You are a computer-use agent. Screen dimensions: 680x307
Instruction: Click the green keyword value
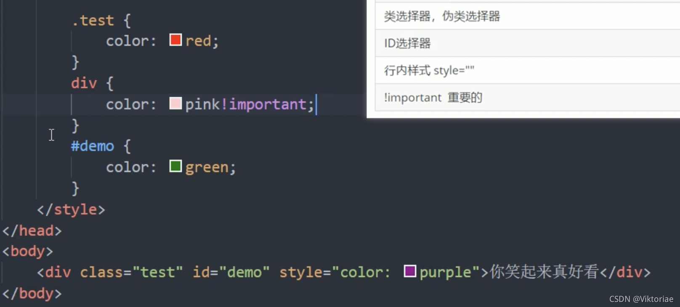point(206,168)
